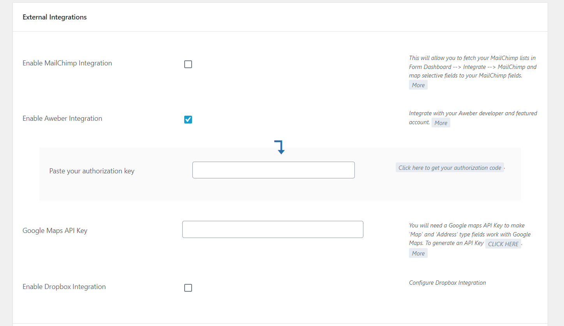This screenshot has width=564, height=326.
Task: Click the Aweber authorization key input field
Action: pos(273,170)
